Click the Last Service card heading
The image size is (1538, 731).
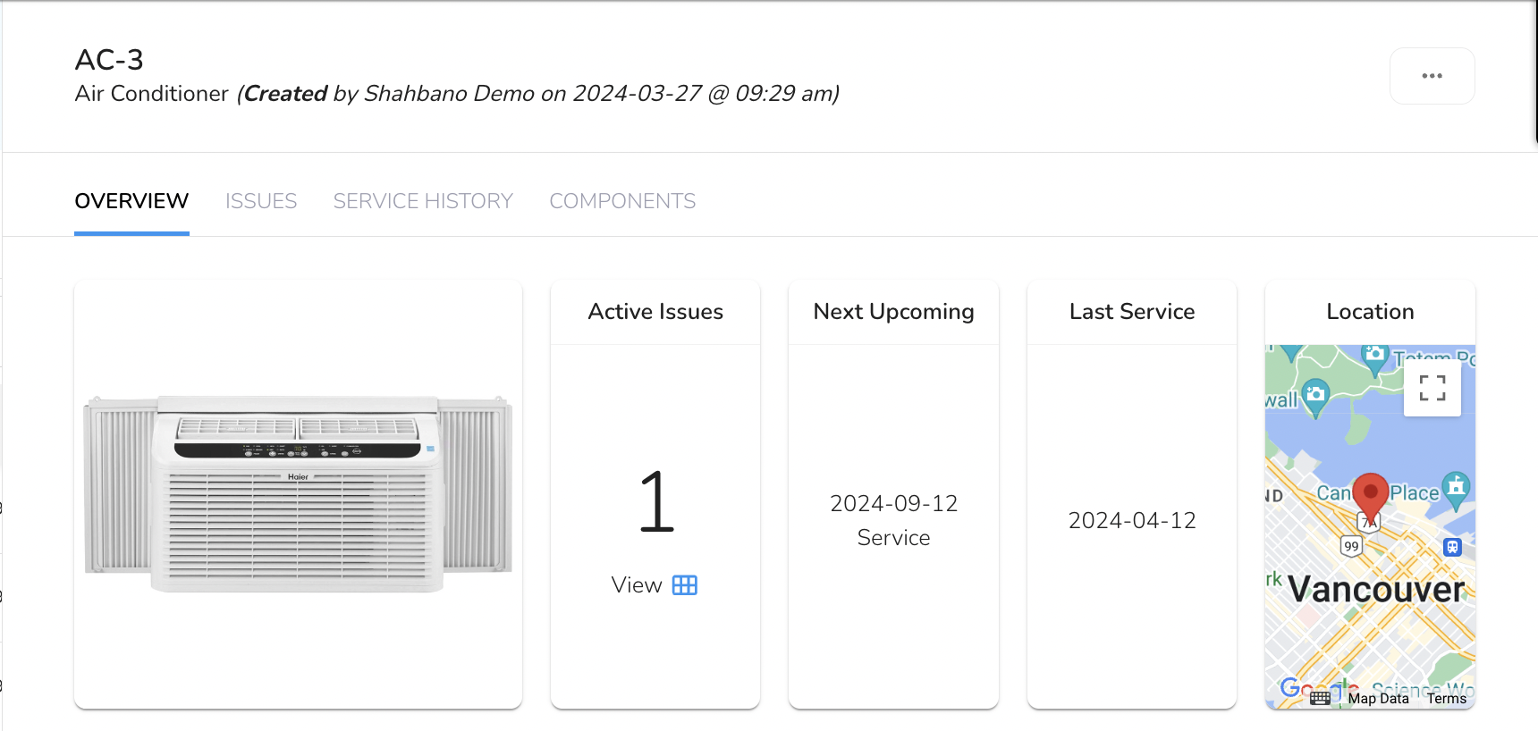click(1132, 312)
